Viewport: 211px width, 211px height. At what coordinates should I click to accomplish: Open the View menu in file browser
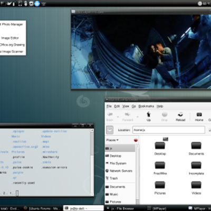[x=126, y=106]
